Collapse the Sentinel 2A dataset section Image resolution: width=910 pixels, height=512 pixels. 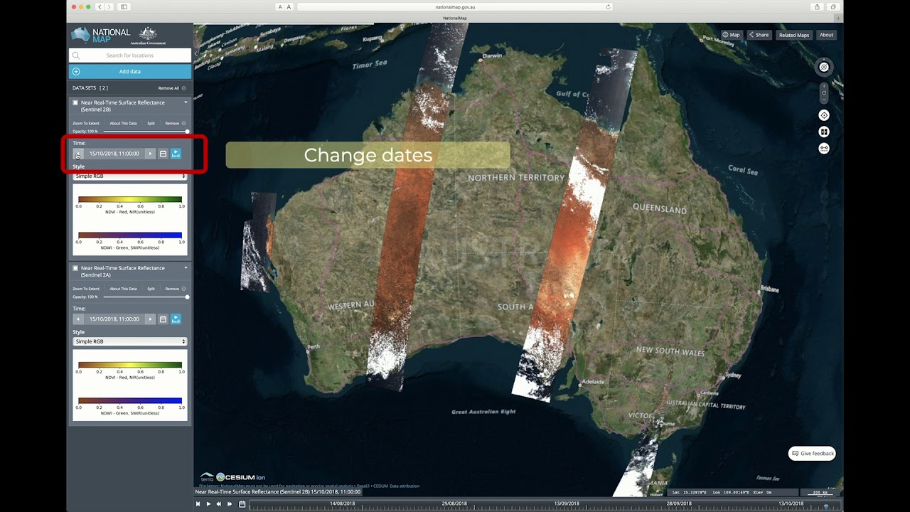tap(186, 268)
